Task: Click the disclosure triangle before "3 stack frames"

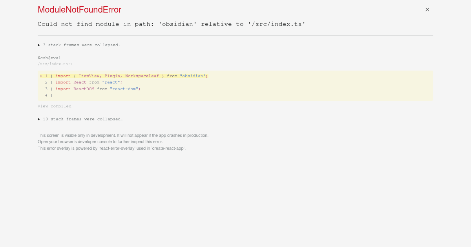Action: coord(39,45)
